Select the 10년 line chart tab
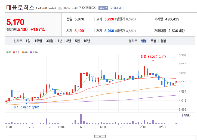Screen dimensions: 197x140 click(x=87, y=41)
